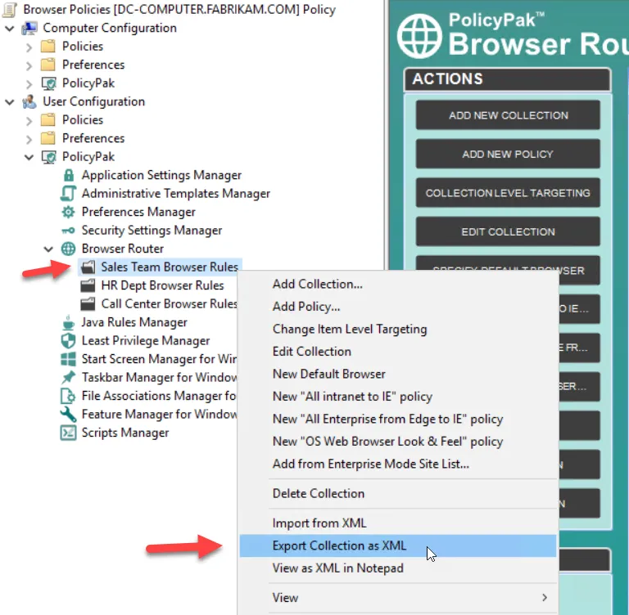Select New Default Browser menu entry
This screenshot has height=615, width=629.
click(397, 375)
